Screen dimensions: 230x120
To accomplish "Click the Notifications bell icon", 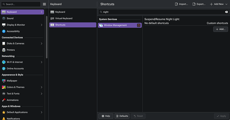I will [x=4, y=119].
